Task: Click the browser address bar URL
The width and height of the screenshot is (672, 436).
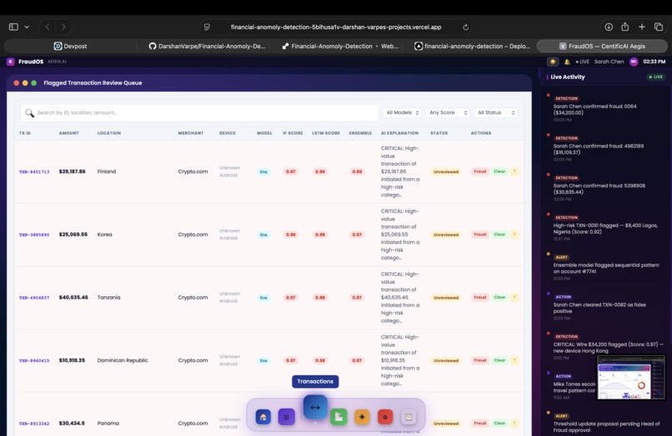Action: [336, 27]
